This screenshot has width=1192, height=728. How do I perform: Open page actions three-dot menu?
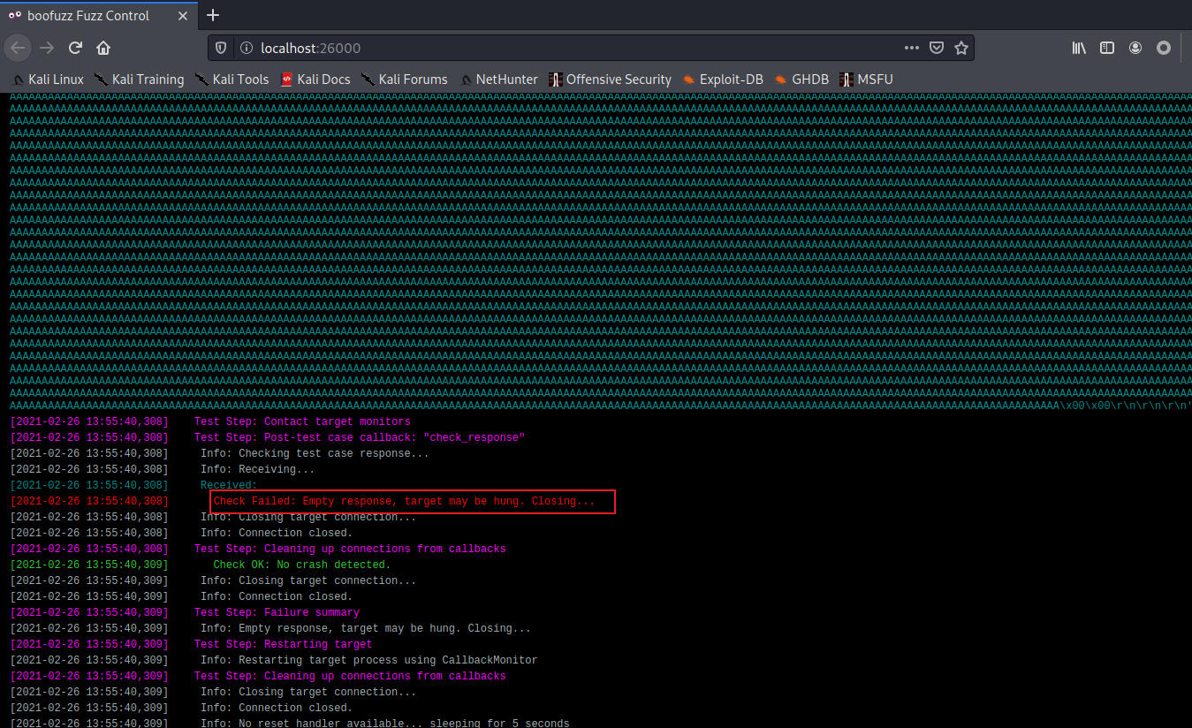click(912, 48)
